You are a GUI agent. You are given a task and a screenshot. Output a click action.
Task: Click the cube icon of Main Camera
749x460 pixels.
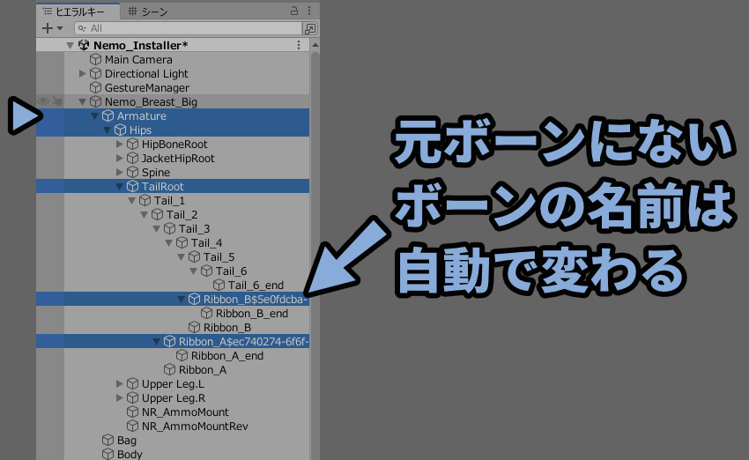pos(95,59)
